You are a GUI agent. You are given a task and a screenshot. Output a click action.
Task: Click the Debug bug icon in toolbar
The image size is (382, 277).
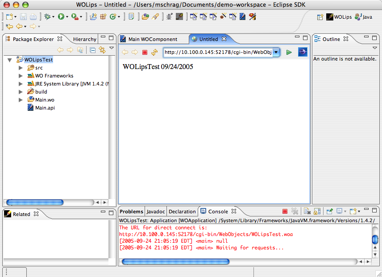(x=47, y=17)
